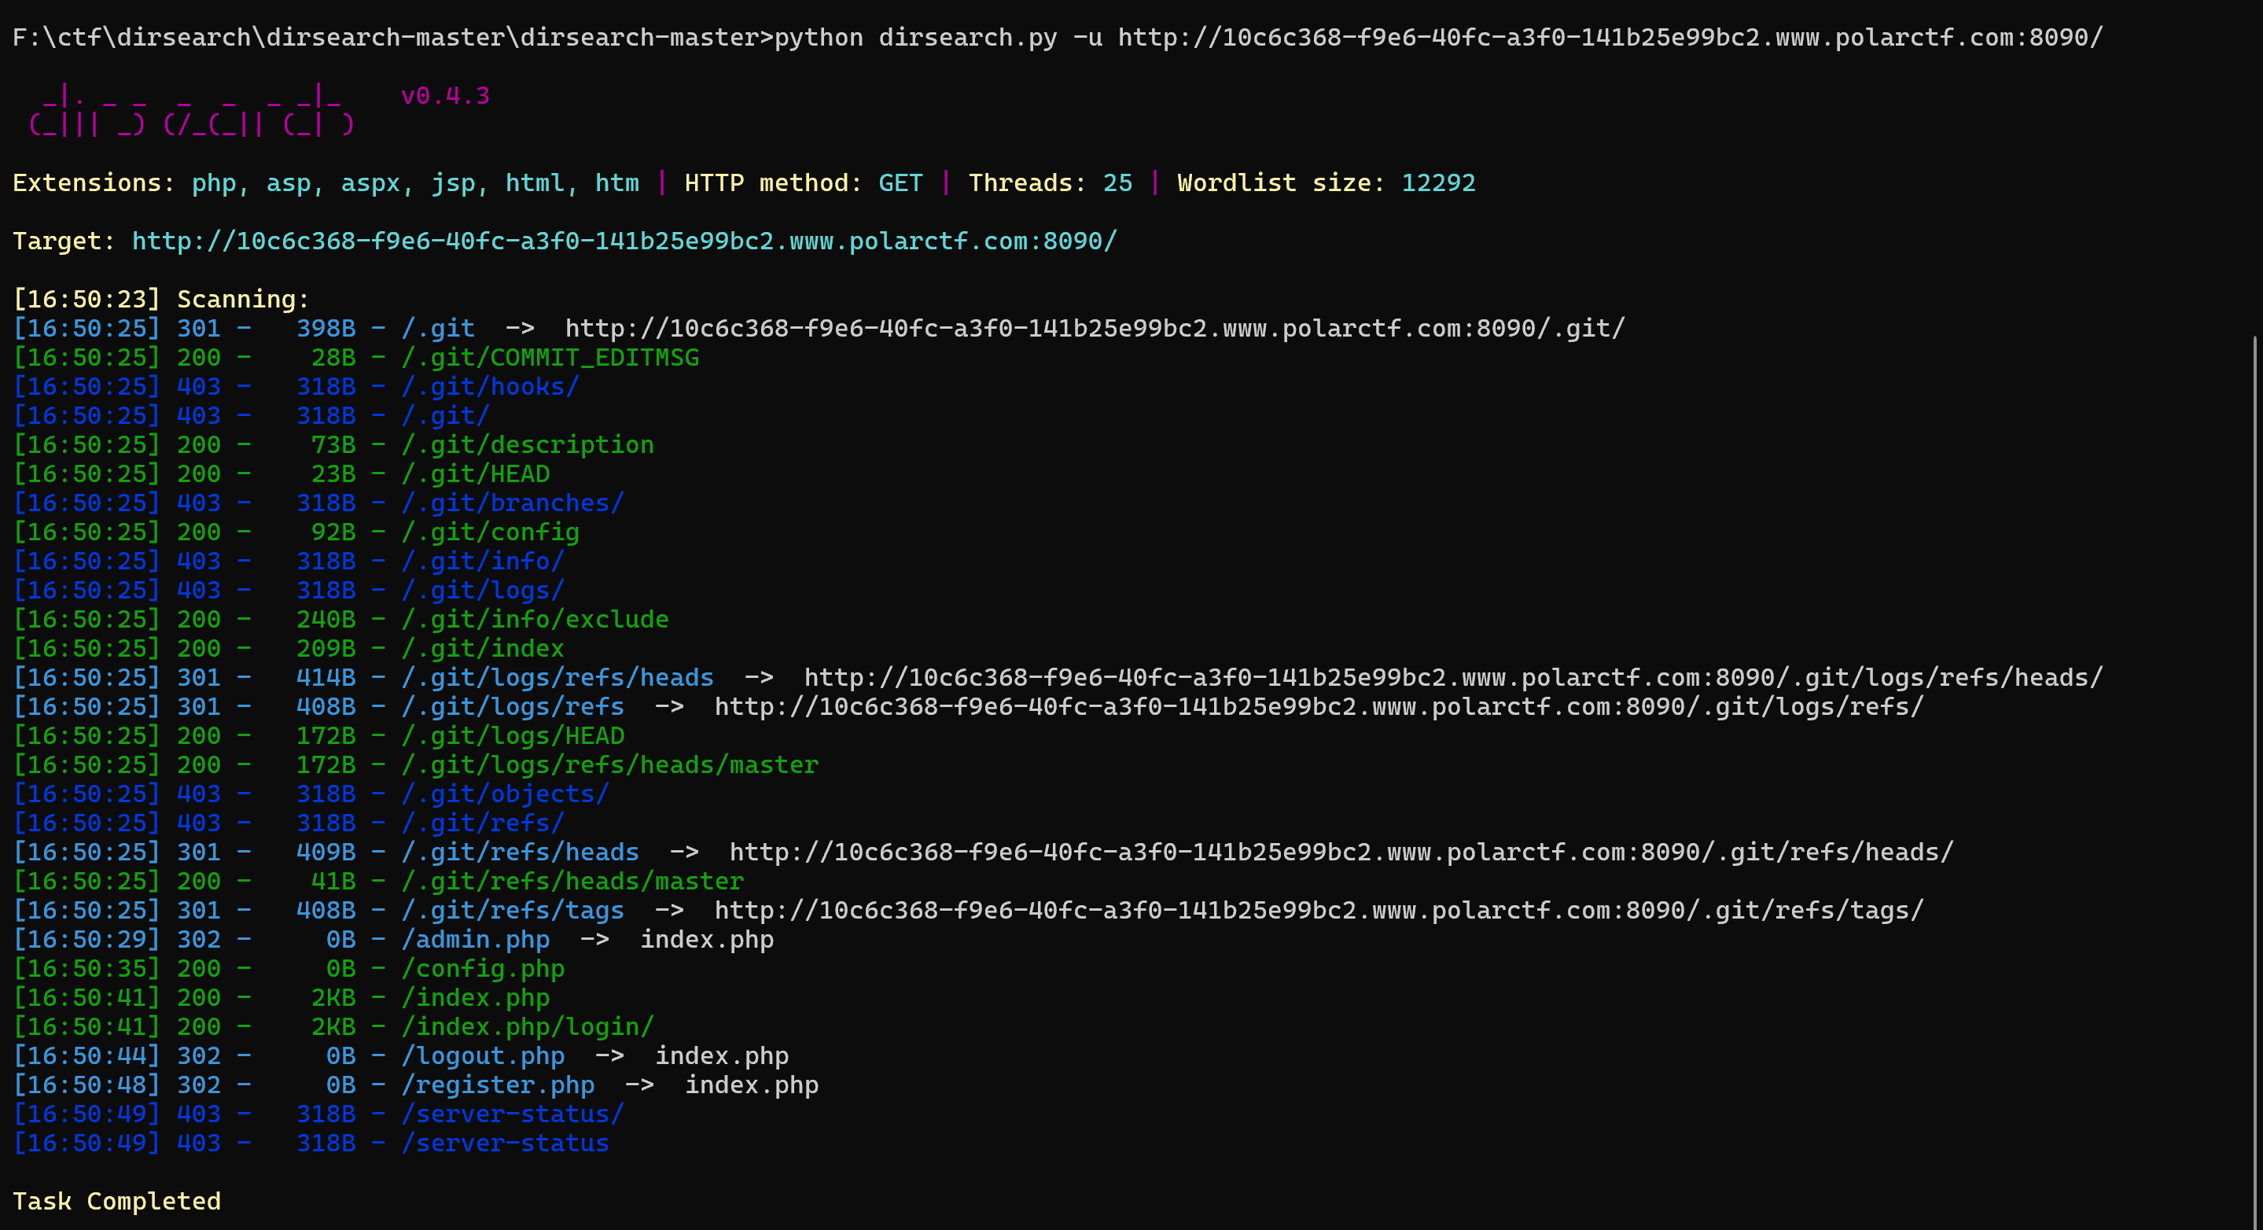Click the /logout.php result path
2263x1230 pixels.
482,1055
